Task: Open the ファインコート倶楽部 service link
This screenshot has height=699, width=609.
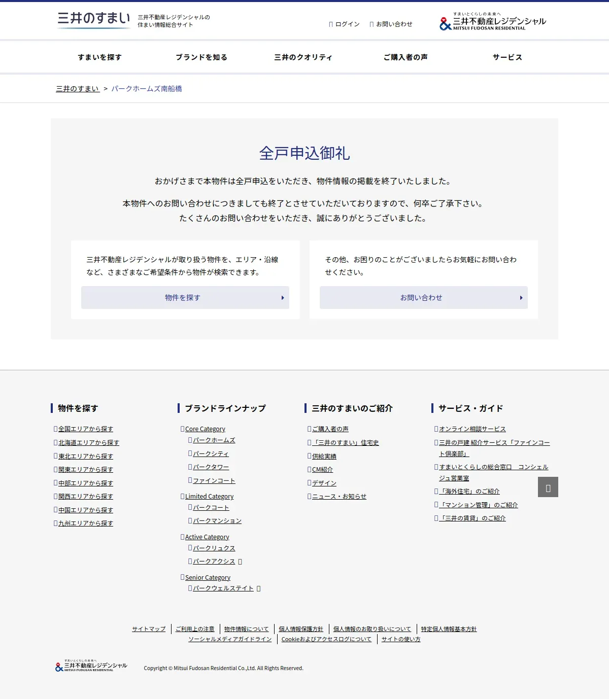Action: click(x=494, y=448)
